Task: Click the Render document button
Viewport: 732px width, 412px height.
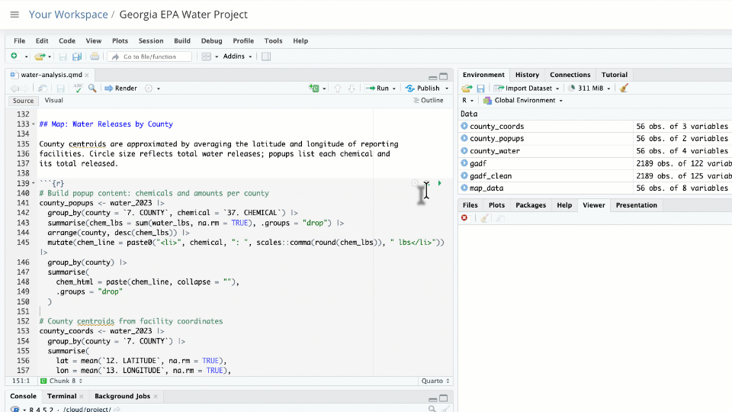Action: click(x=120, y=89)
